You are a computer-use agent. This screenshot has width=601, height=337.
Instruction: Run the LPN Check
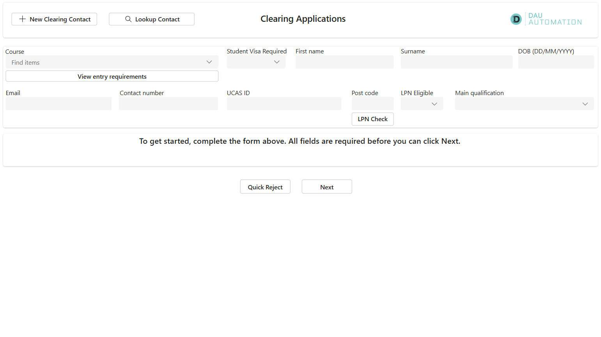372,119
